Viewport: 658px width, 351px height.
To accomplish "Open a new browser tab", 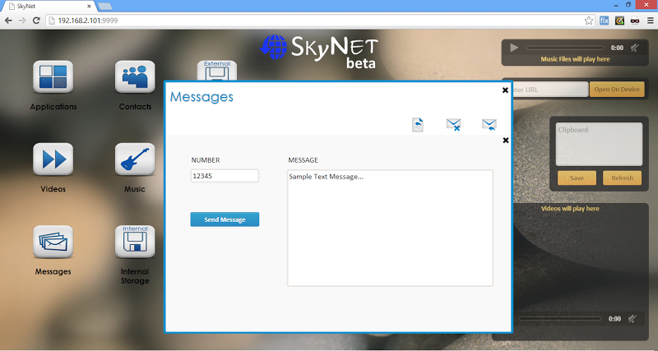I will 104,7.
